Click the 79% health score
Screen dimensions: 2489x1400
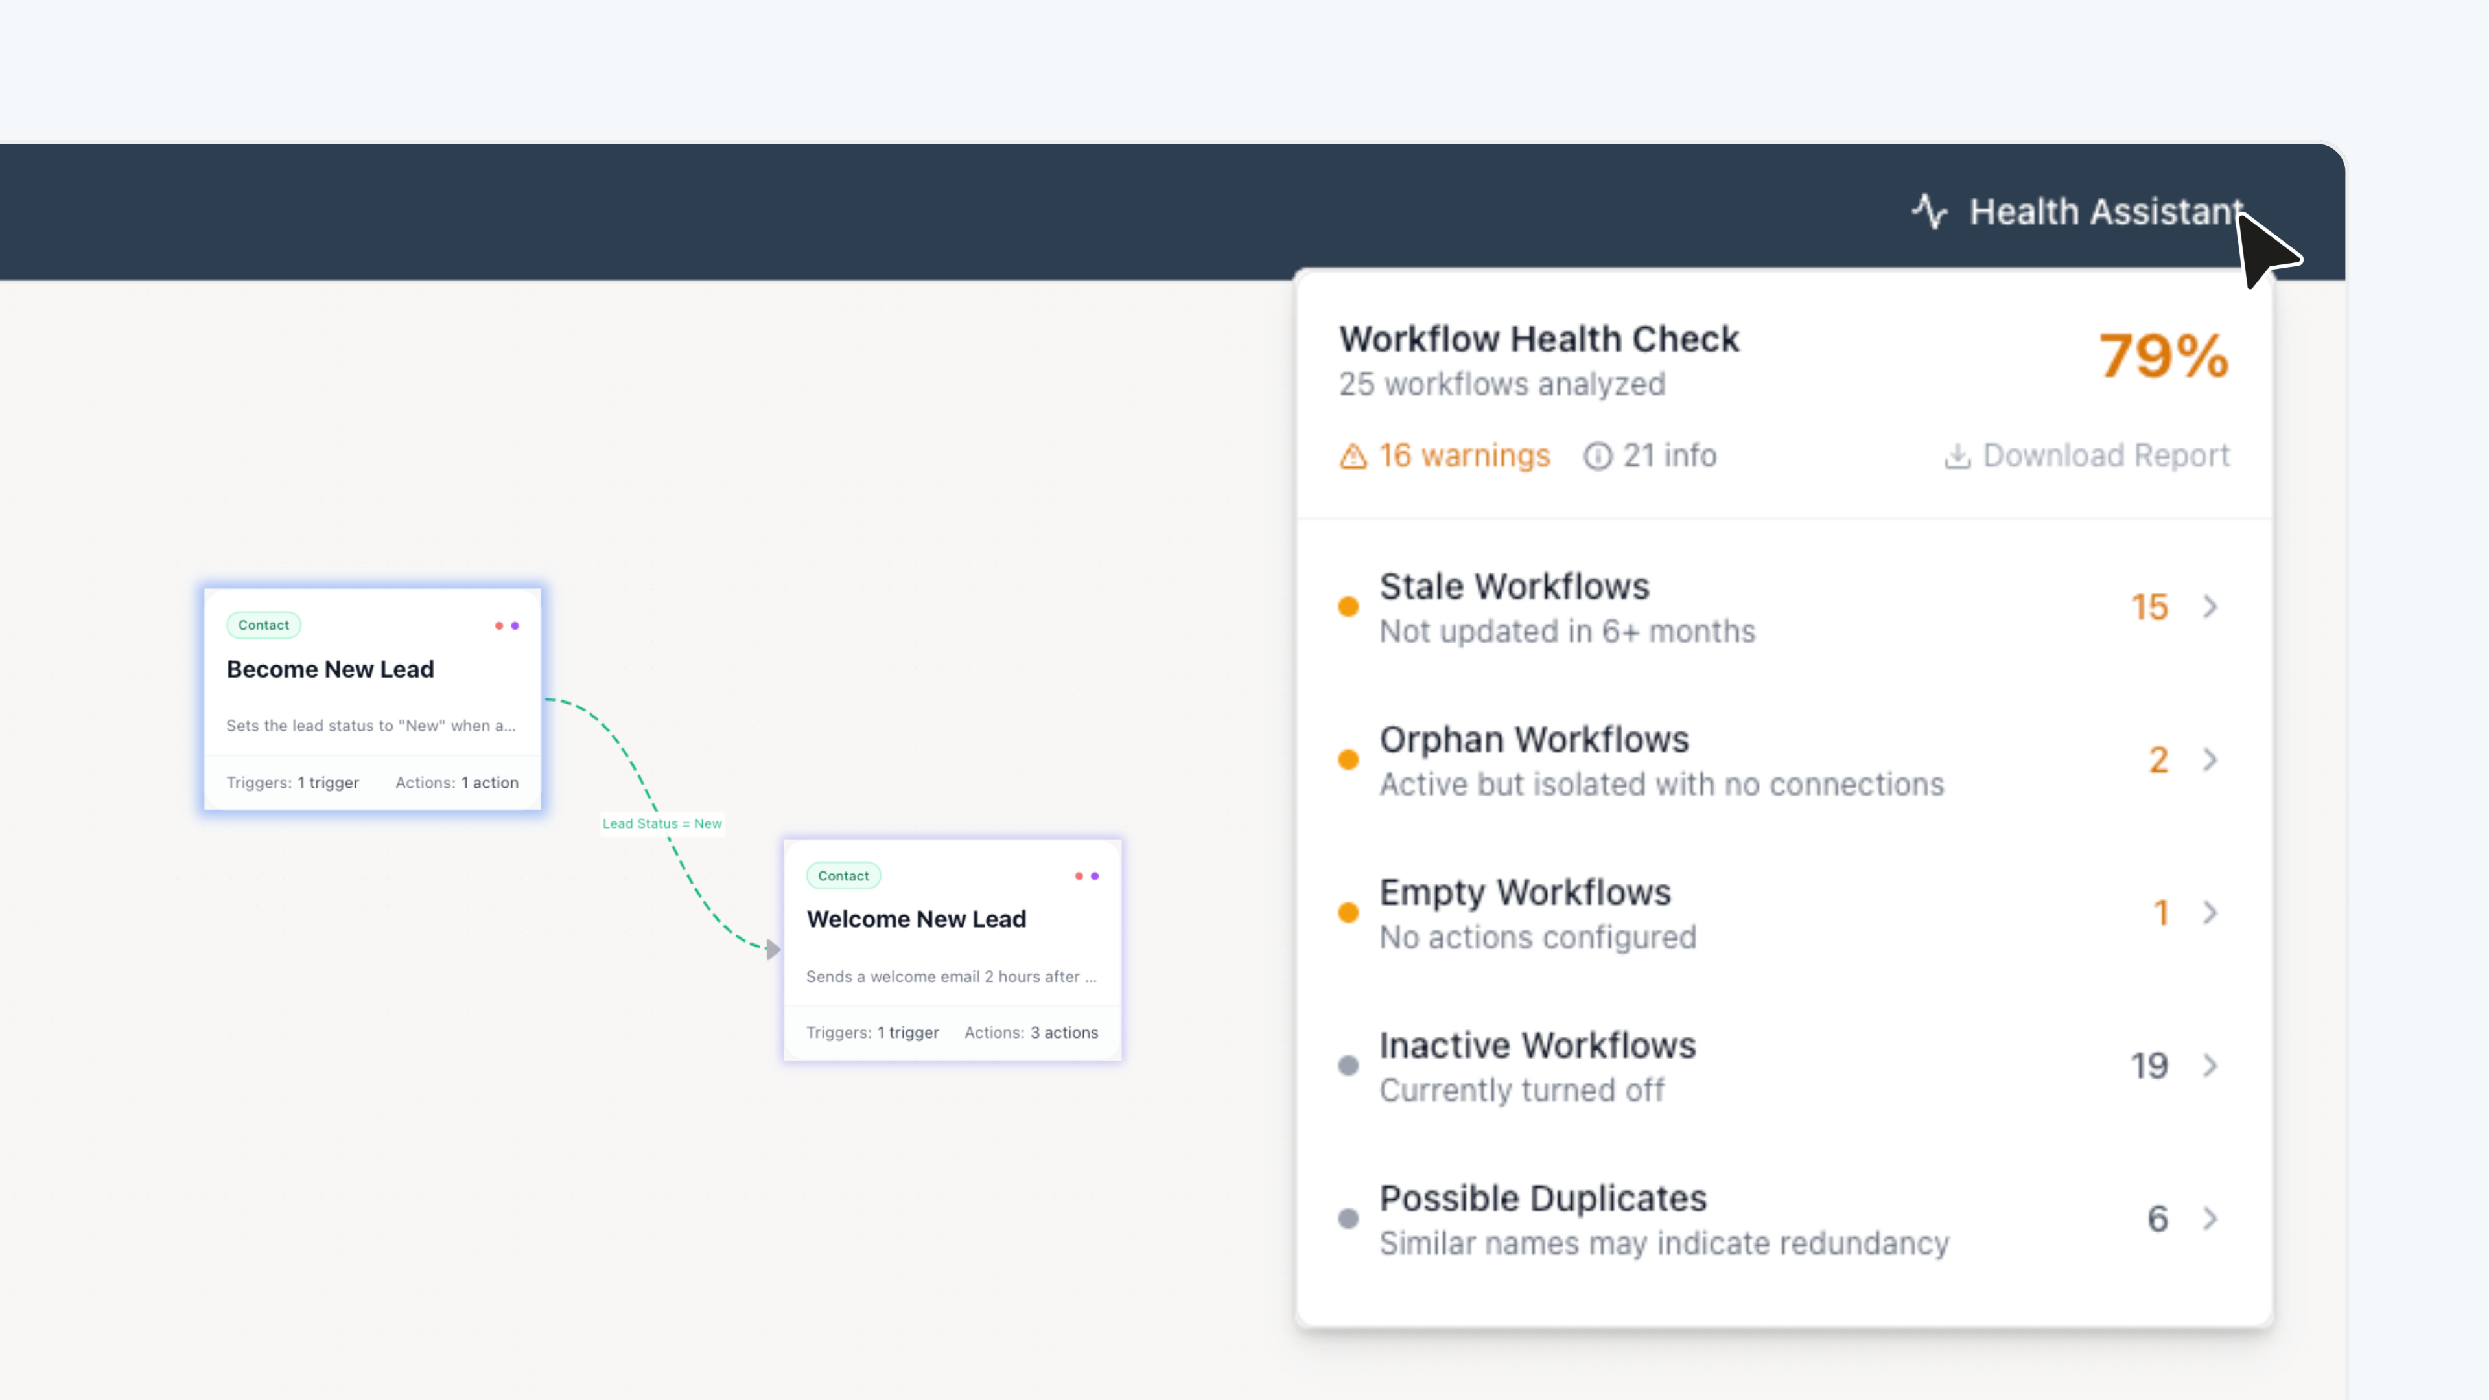point(2162,356)
